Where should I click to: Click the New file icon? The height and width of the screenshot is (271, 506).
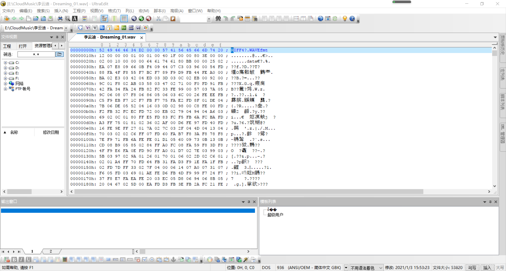pos(28,18)
